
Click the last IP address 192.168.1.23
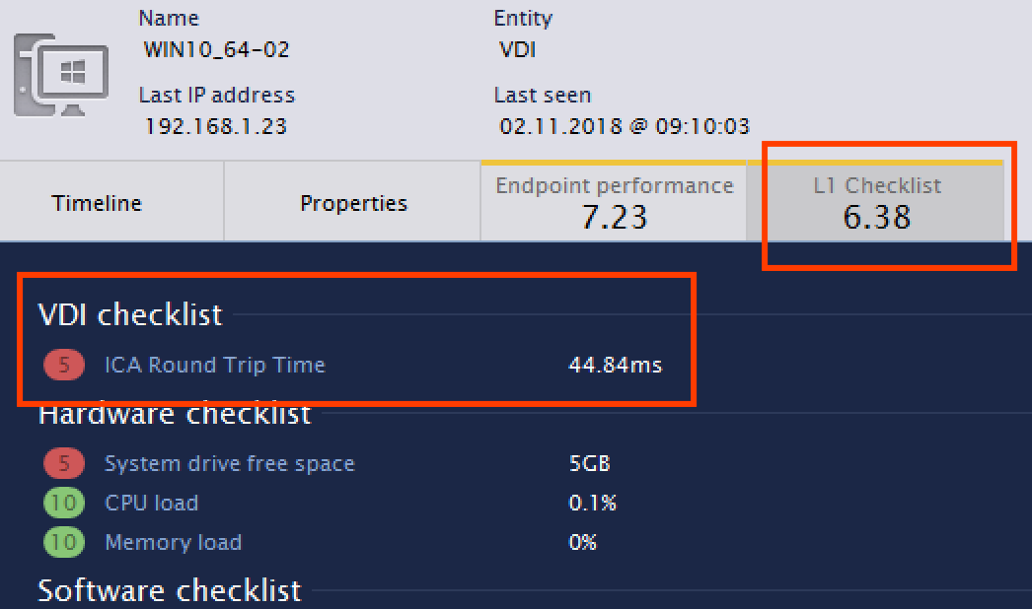click(x=216, y=126)
